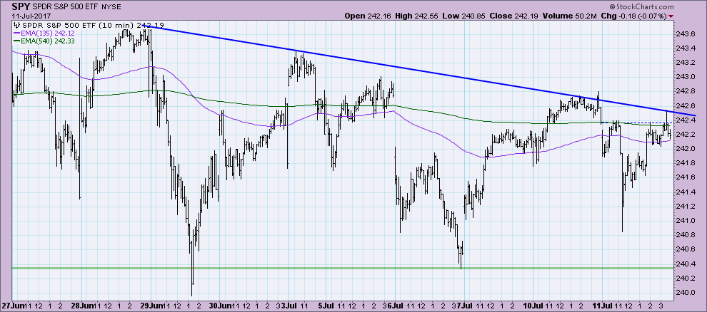Click the 242.8 price axis label
The width and height of the screenshot is (707, 312).
click(x=685, y=91)
